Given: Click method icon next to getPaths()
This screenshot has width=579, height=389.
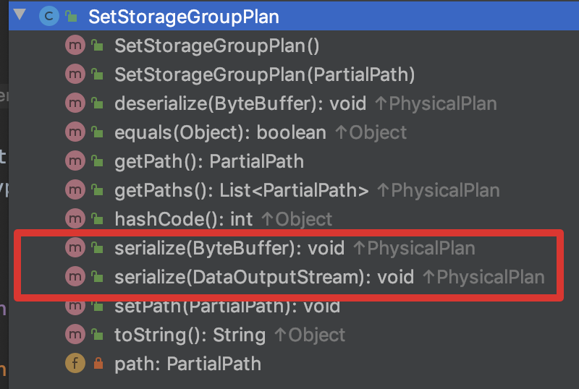Looking at the screenshot, I should (x=75, y=190).
